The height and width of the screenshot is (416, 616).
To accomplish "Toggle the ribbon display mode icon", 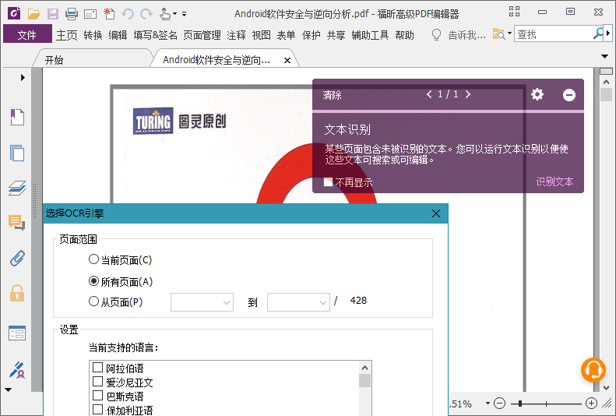I will point(514,12).
